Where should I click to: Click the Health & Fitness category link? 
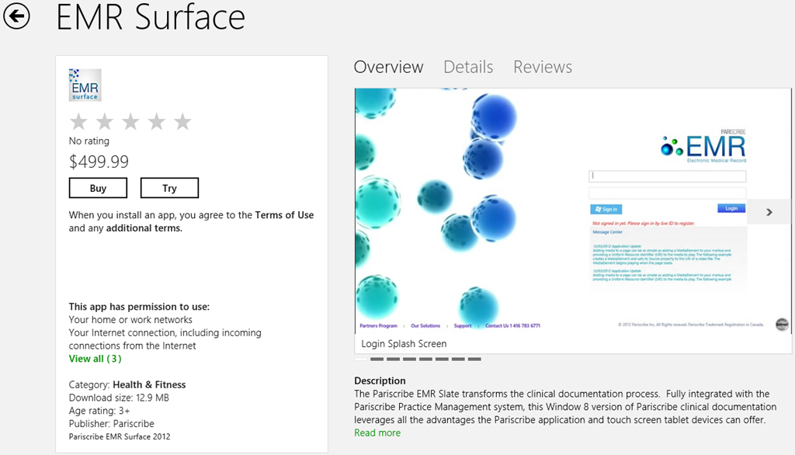(x=149, y=384)
